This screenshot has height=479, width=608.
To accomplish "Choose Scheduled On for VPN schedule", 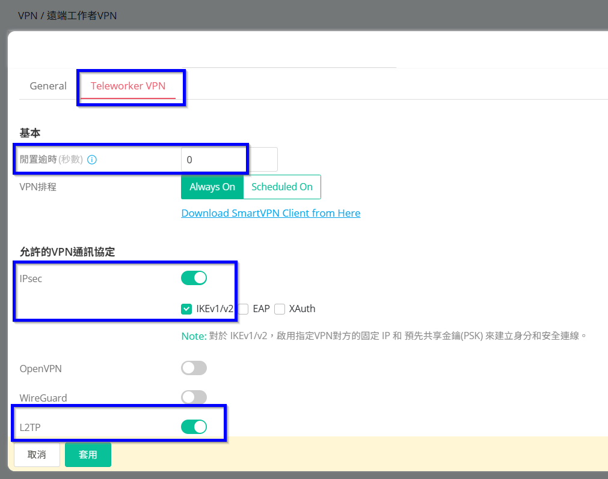I will click(x=281, y=187).
